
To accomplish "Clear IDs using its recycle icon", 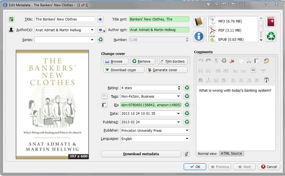I will click(x=187, y=105).
